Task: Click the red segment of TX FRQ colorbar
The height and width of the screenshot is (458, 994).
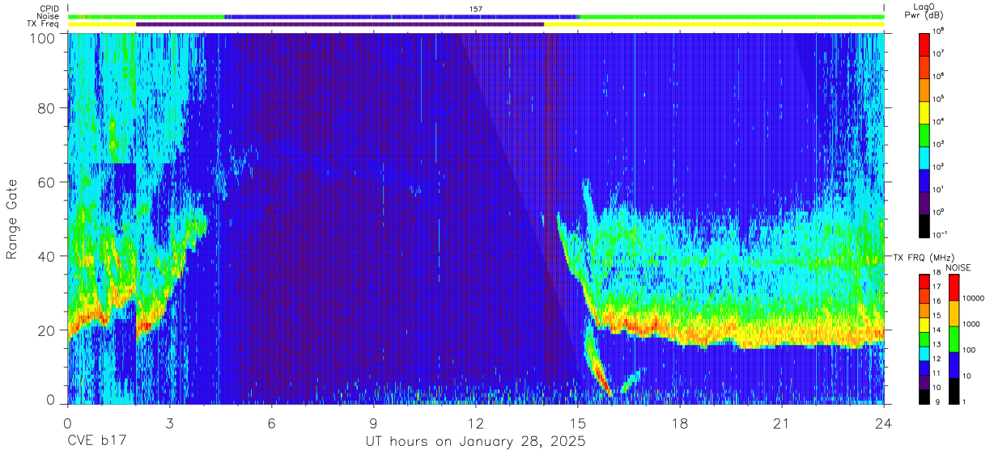Action: coord(924,282)
